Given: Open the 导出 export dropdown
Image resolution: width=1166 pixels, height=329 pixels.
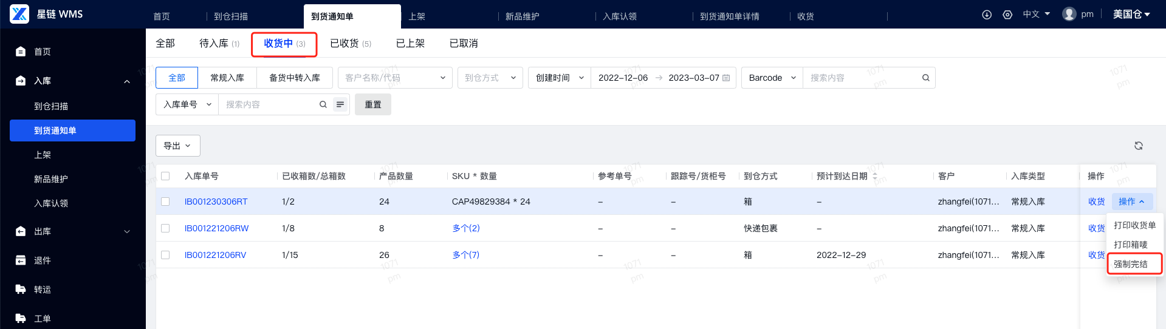Looking at the screenshot, I should [x=177, y=146].
